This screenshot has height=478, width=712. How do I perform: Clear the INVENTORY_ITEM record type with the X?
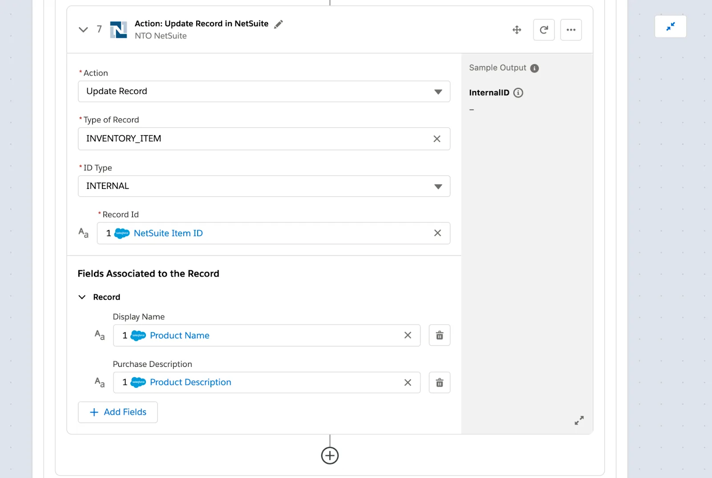437,139
